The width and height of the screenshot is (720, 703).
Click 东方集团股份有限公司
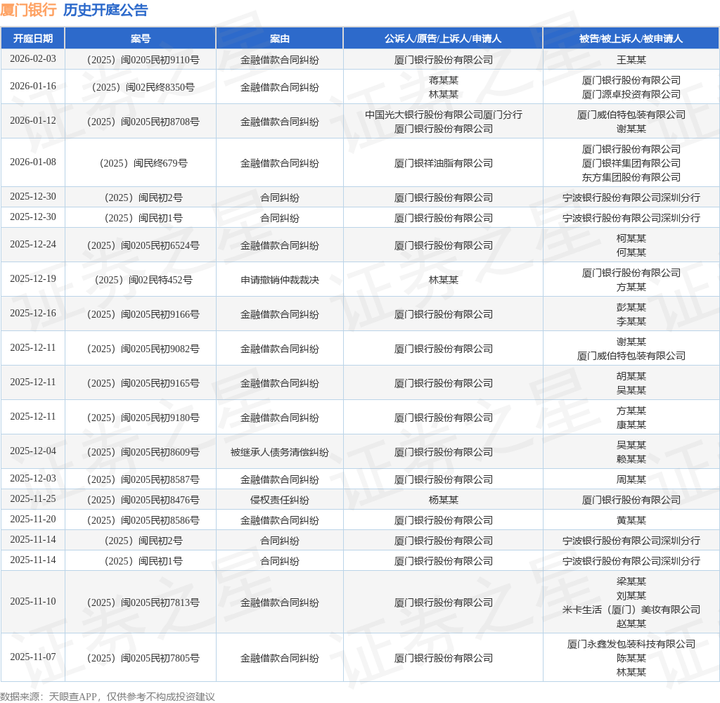click(x=631, y=177)
